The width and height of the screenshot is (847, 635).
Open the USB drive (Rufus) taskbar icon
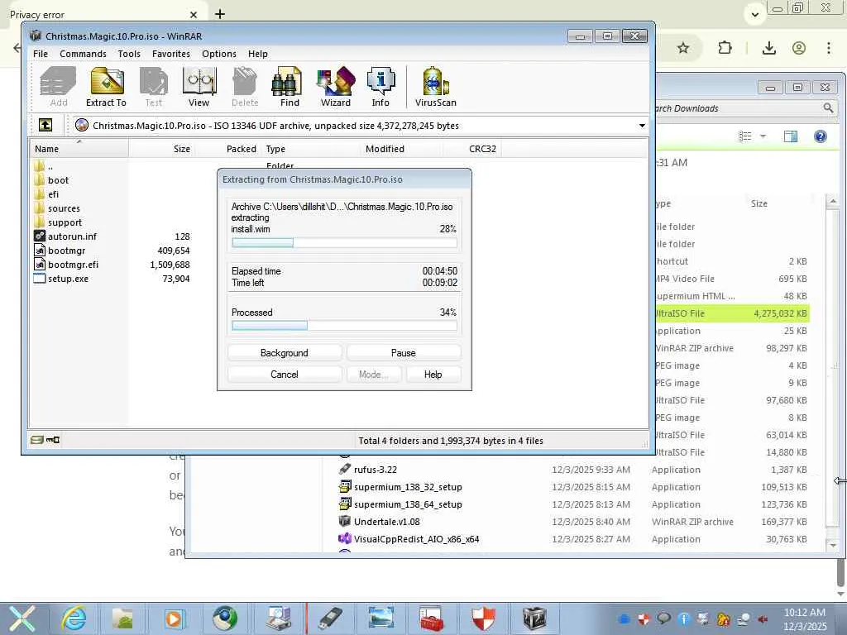(x=329, y=618)
